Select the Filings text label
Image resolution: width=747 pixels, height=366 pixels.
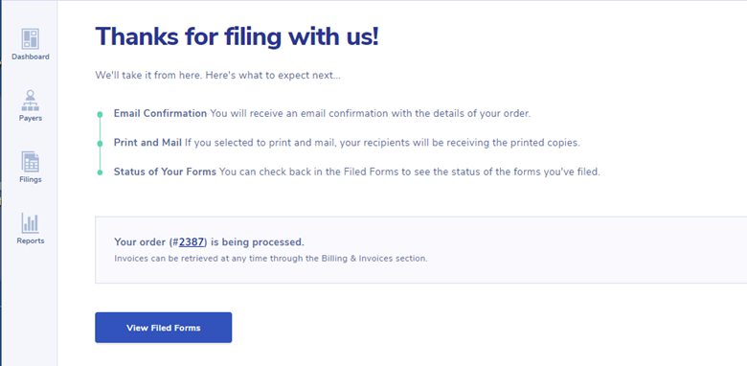31,180
